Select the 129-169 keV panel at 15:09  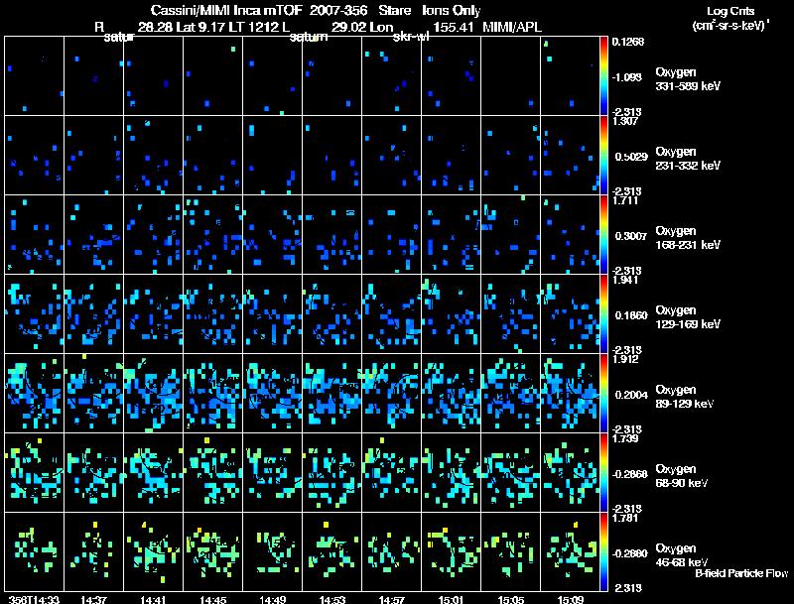[570, 314]
